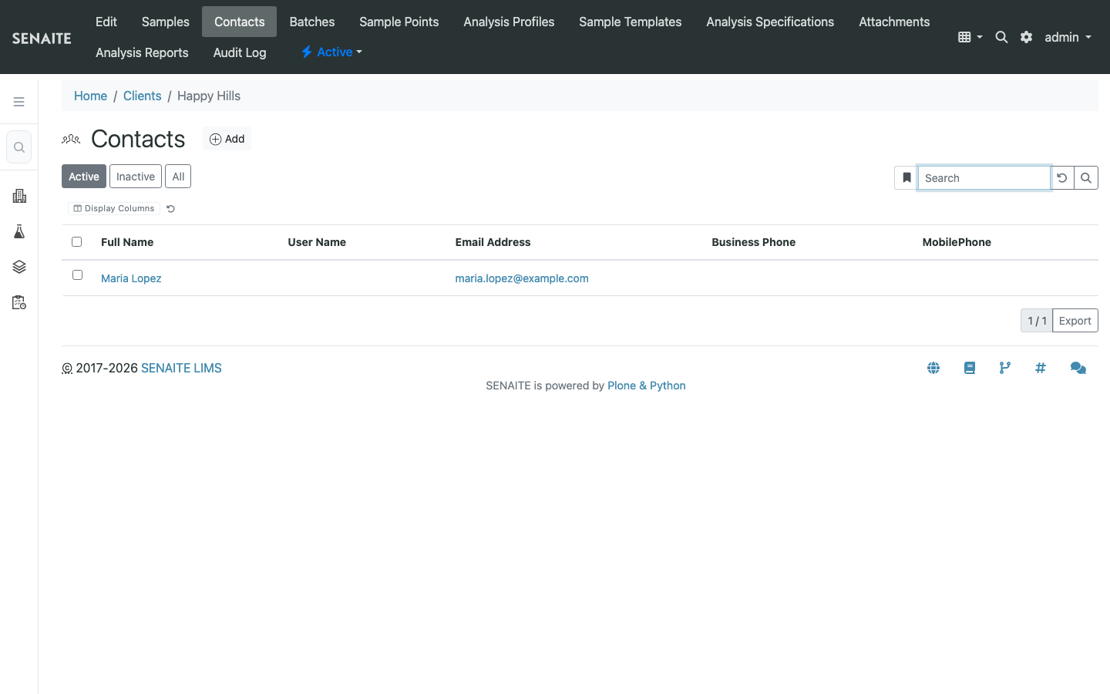Open the Worksheets clipboard icon in the sidebar
Screen dimensions: 1110x694
tap(19, 302)
